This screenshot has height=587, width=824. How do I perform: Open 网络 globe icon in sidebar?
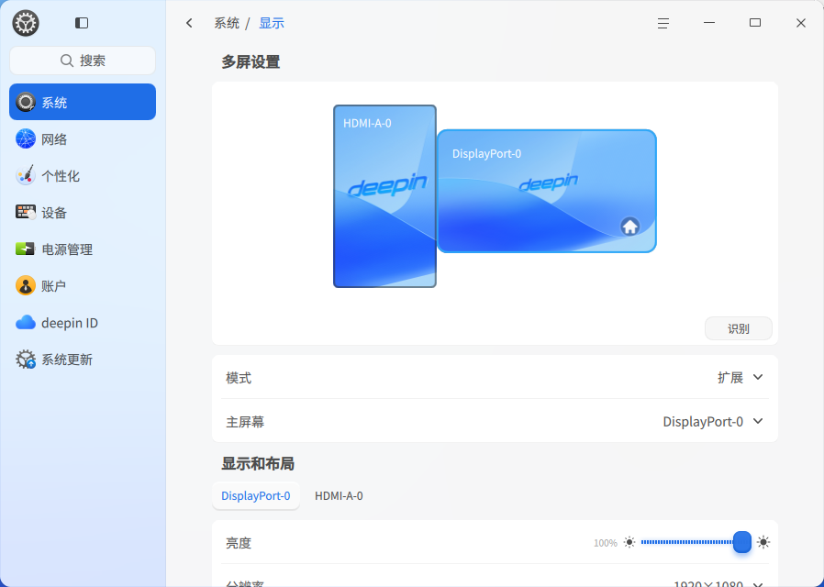(25, 138)
